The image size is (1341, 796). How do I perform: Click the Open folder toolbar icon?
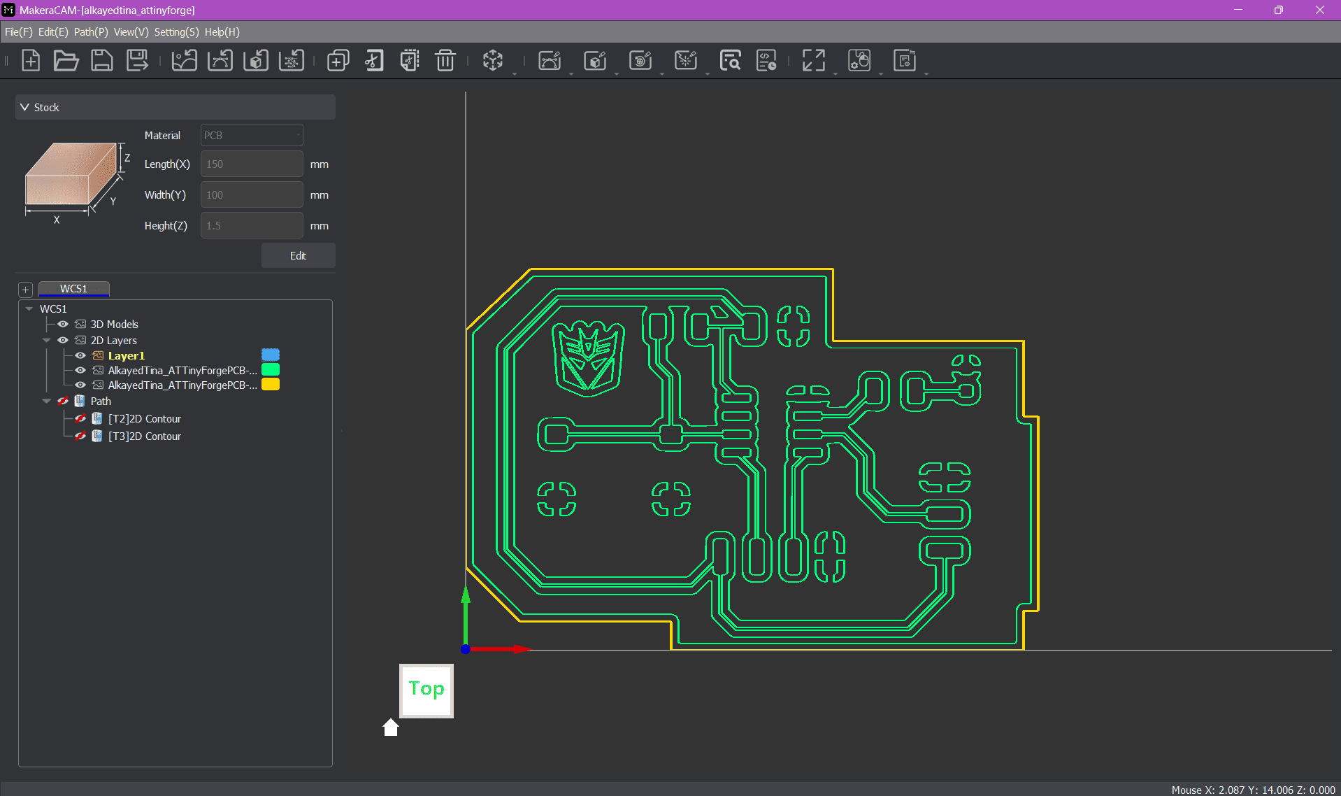(66, 61)
